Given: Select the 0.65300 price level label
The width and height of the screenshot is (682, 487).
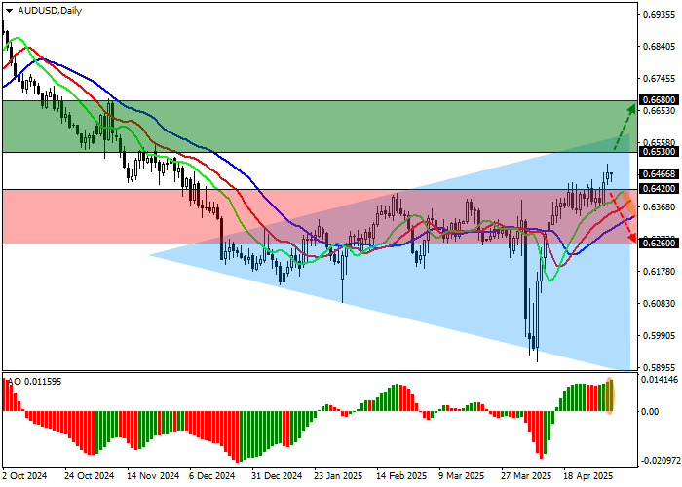Looking at the screenshot, I should [x=660, y=152].
